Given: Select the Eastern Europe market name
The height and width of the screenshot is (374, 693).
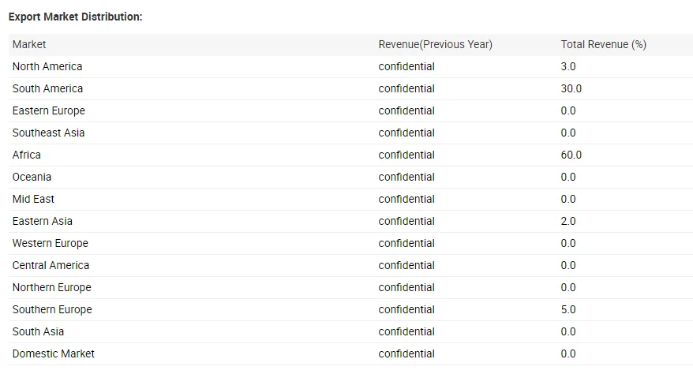Looking at the screenshot, I should click(x=48, y=110).
